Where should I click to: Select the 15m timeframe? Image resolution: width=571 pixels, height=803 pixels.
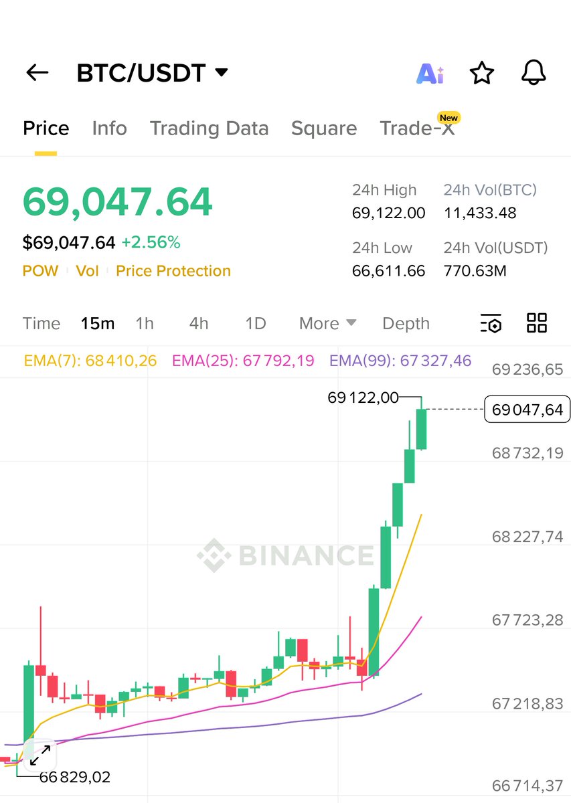tap(97, 324)
